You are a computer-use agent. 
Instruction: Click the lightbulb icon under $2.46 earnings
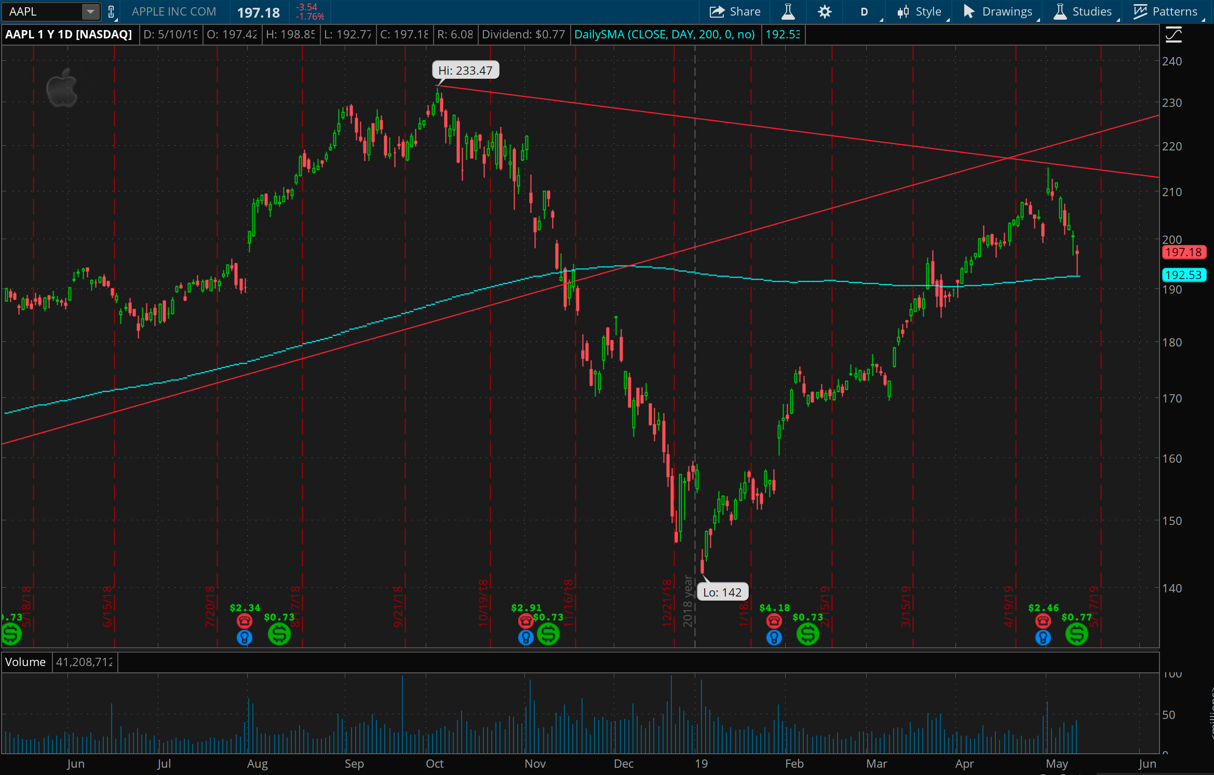pos(1043,638)
